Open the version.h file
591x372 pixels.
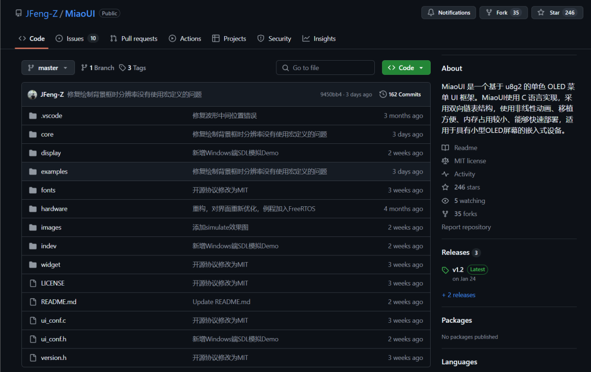[54, 358]
